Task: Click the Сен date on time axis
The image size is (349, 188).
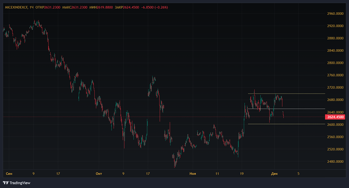Action: click(9, 173)
